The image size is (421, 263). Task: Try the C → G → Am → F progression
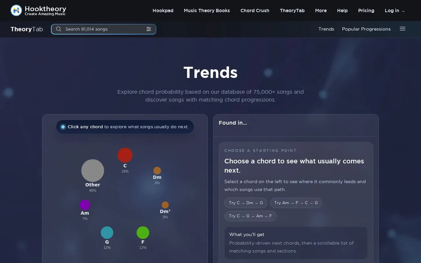coord(250,216)
